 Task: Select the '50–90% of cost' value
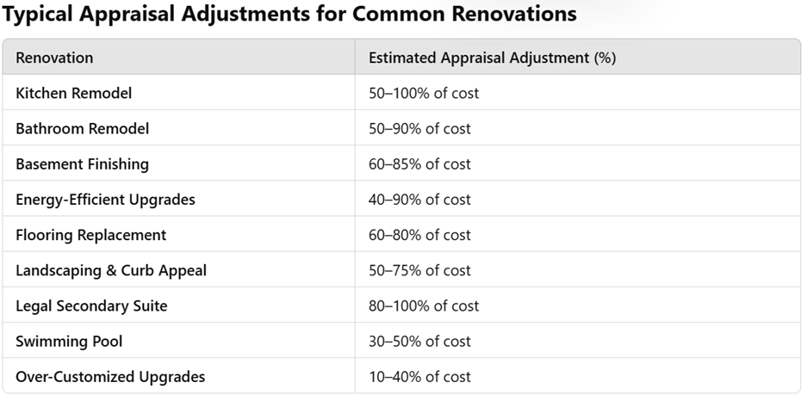point(419,128)
